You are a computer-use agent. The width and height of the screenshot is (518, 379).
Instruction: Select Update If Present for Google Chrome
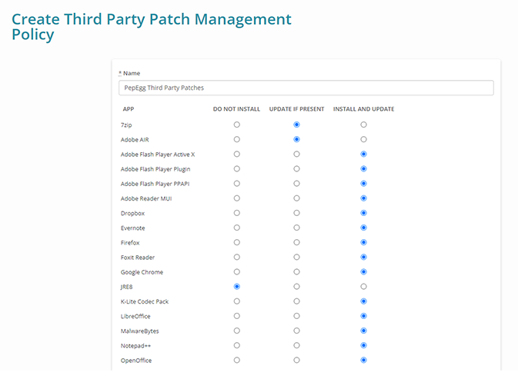coord(296,272)
